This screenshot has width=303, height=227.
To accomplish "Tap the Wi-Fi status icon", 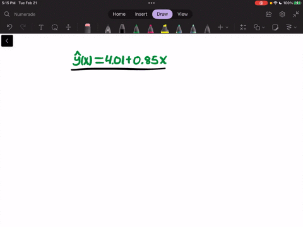I will (275, 3).
